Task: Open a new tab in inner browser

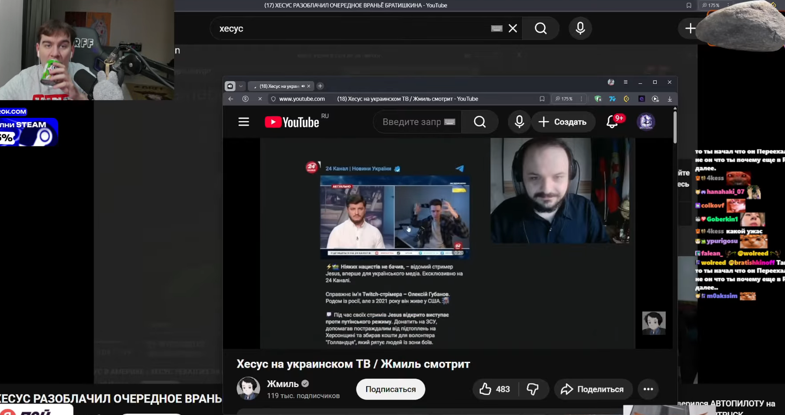Action: click(320, 86)
